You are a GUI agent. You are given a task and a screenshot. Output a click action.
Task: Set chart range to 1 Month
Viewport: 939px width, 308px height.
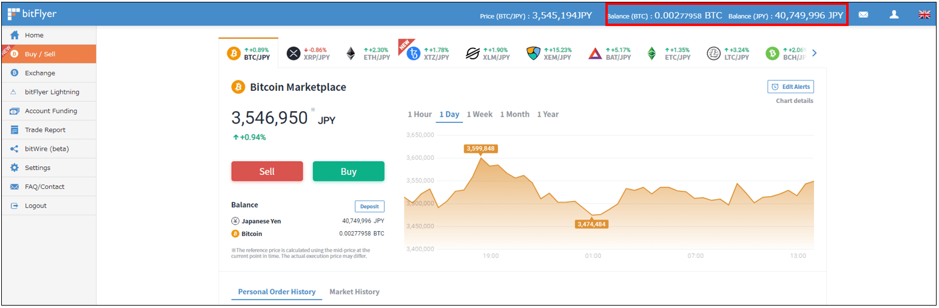pos(514,114)
